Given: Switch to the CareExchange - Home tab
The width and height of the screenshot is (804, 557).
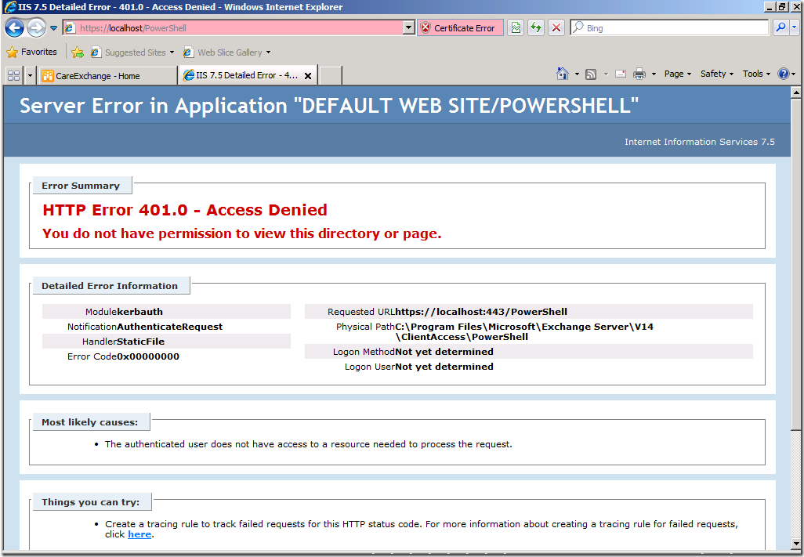Looking at the screenshot, I should (x=107, y=76).
